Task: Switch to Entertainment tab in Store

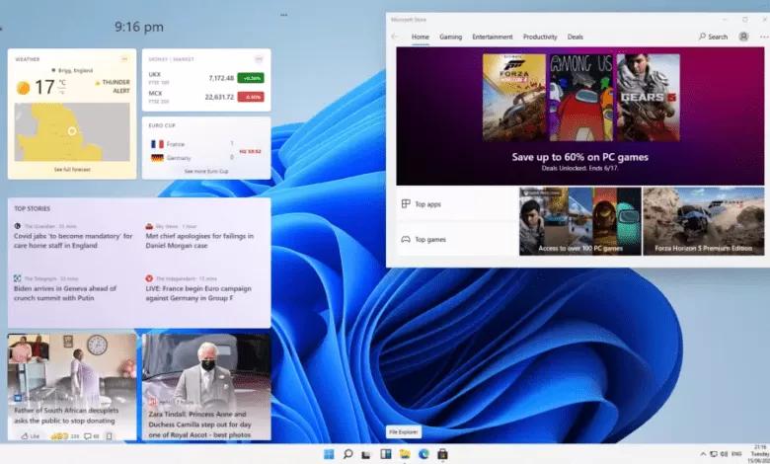Action: tap(492, 37)
